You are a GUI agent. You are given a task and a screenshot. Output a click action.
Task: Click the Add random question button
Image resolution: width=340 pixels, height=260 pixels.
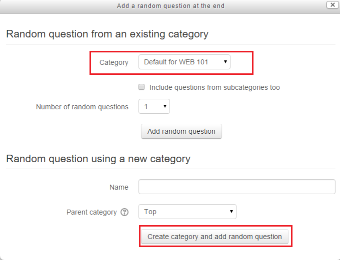181,131
